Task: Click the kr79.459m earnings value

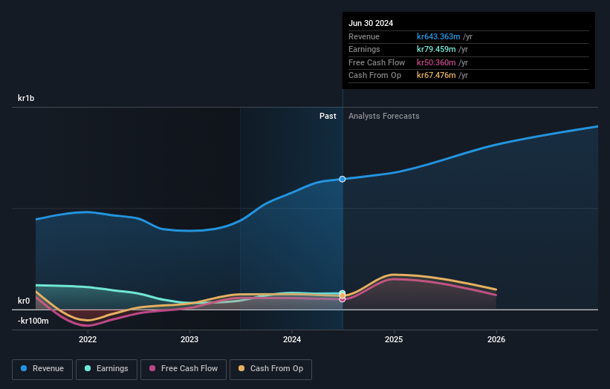Action: point(436,49)
